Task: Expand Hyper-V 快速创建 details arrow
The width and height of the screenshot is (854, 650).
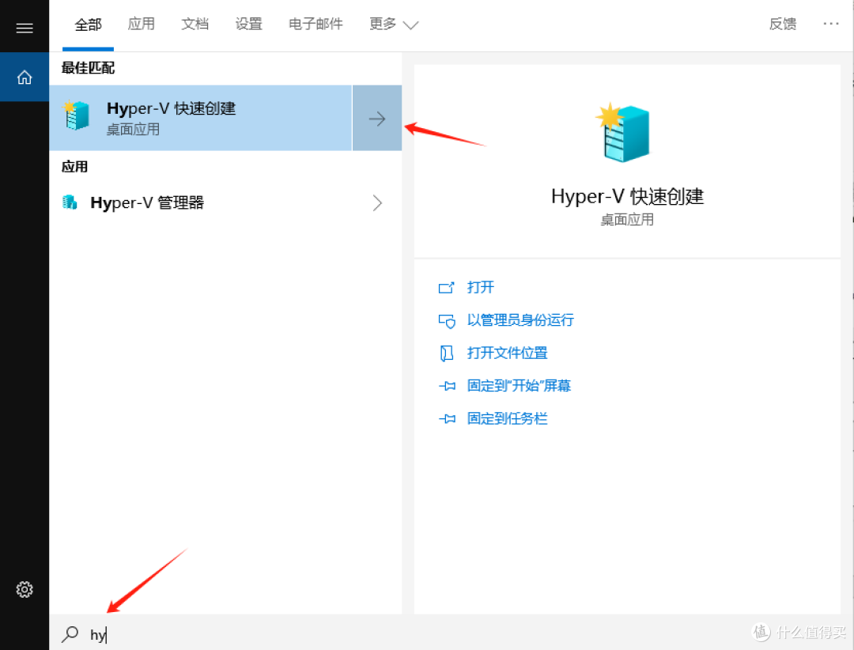Action: click(377, 119)
